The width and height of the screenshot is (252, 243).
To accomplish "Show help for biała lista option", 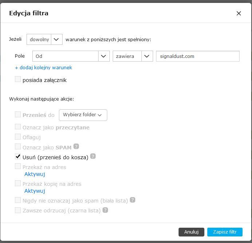I will point(132,200).
